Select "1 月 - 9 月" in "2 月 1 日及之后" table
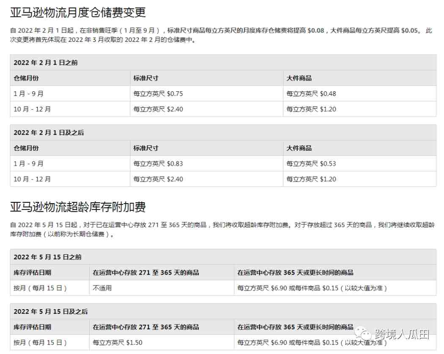This screenshot has width=444, height=354. 28,163
